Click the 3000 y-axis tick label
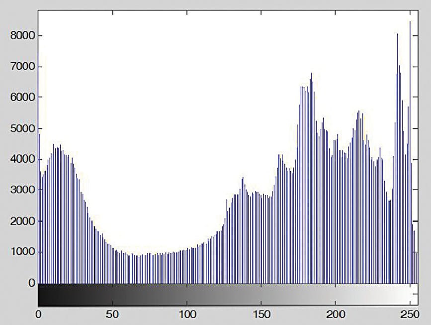The width and height of the screenshot is (431, 325). (x=21, y=190)
